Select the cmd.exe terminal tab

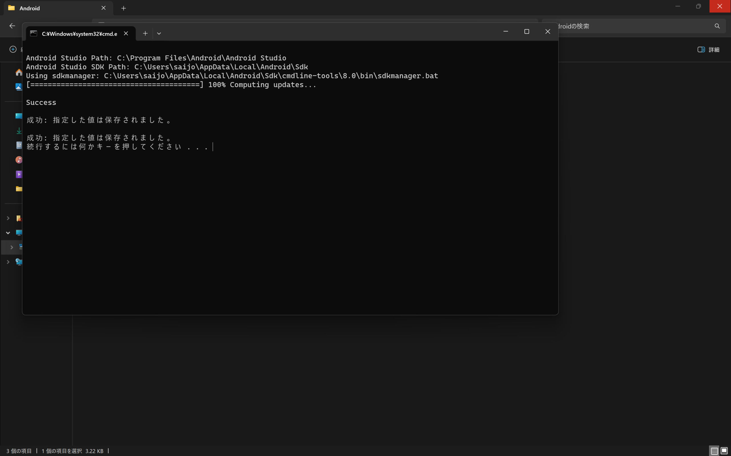tap(79, 34)
